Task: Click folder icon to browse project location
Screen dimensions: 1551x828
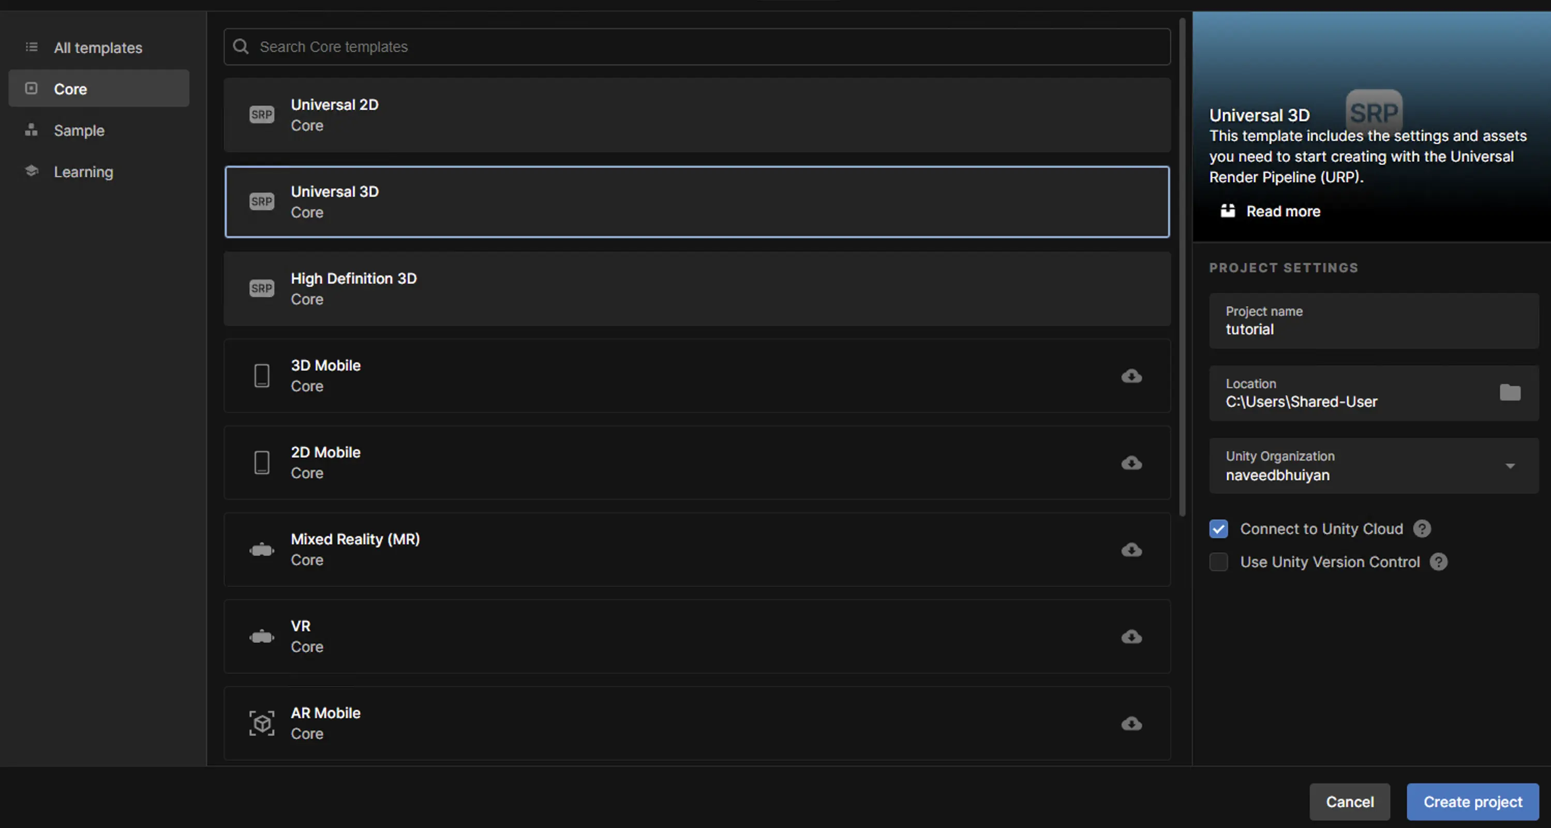Action: pos(1510,393)
